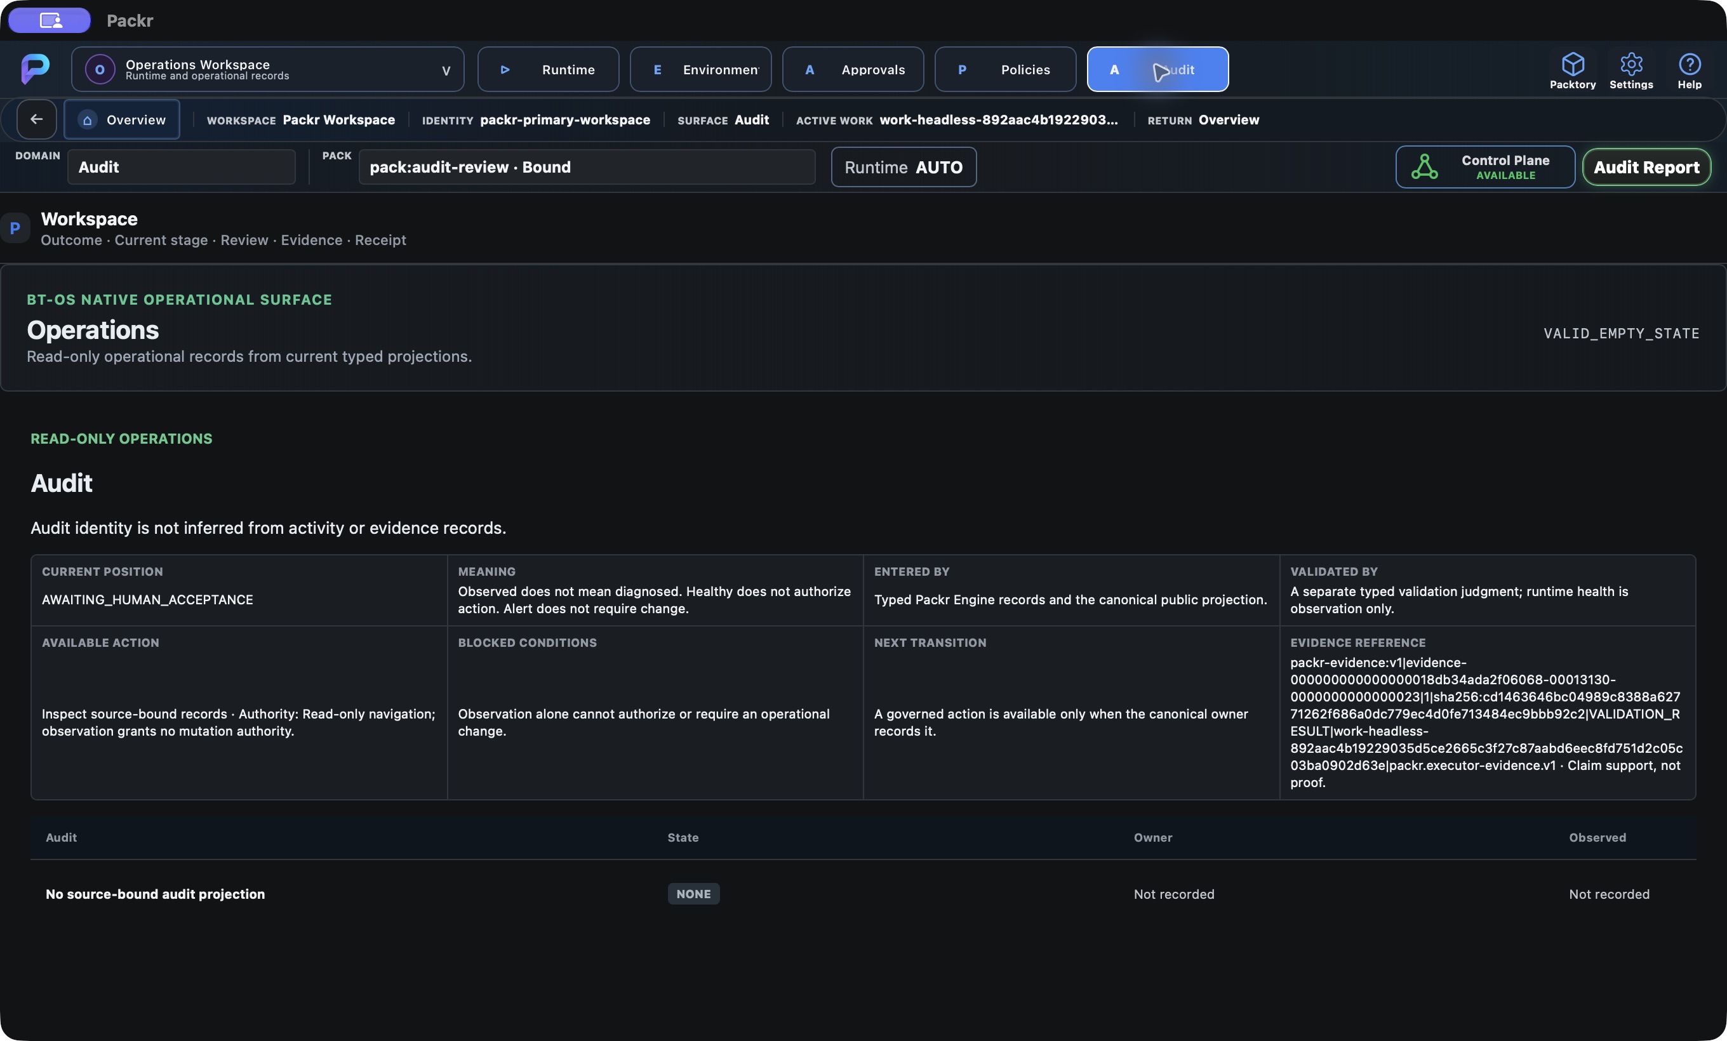
Task: Expand the Operations Workspace dropdown chevron
Action: pyautogui.click(x=446, y=70)
